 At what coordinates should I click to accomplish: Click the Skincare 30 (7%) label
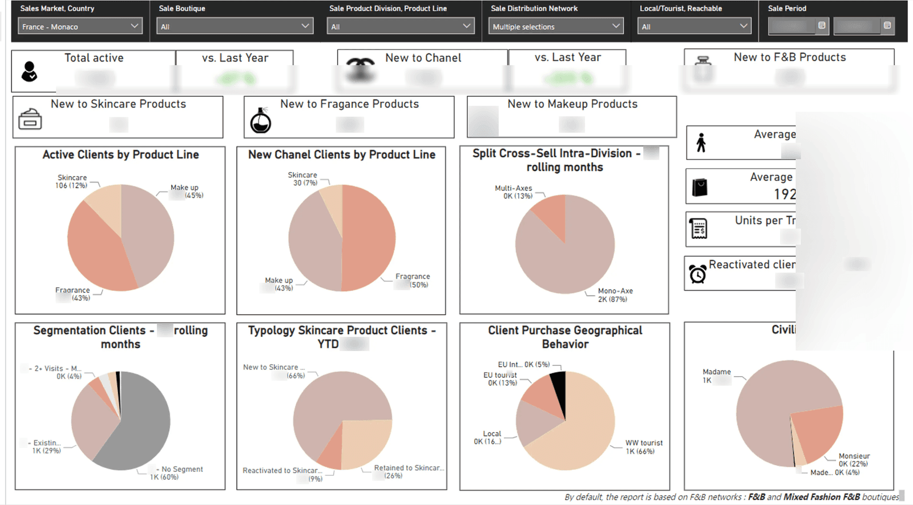click(302, 179)
